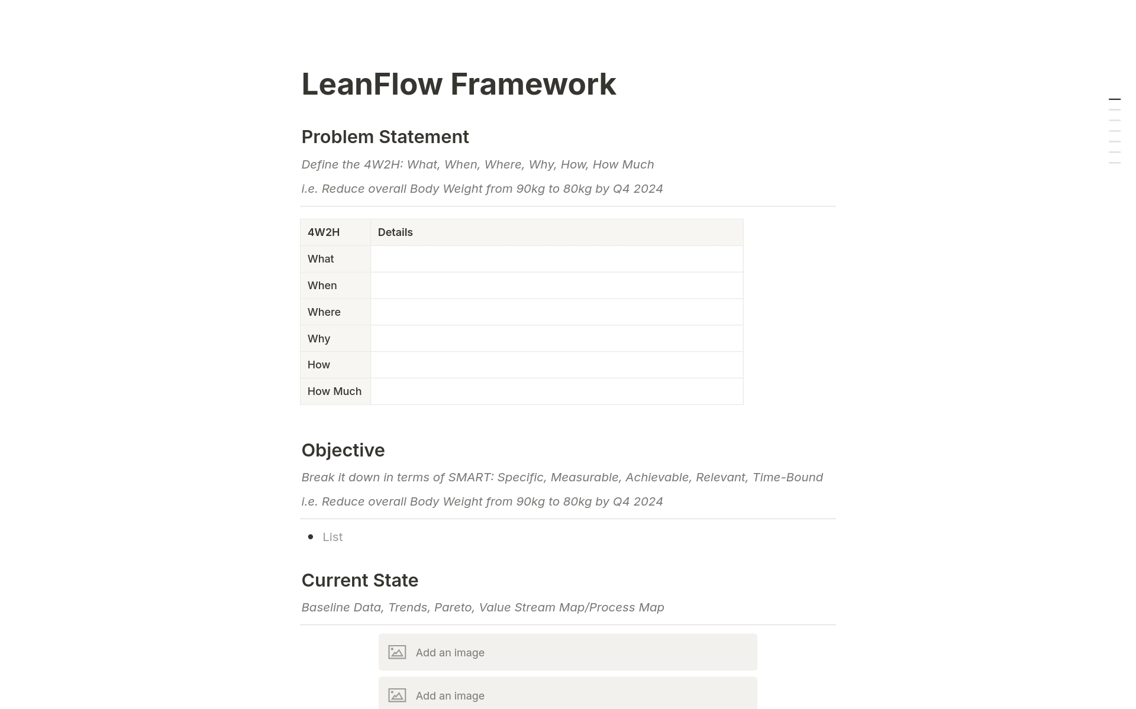Screen dimensions: 1136x709
Task: Click the topmost faint outline marker on right edge
Action: (x=1115, y=110)
